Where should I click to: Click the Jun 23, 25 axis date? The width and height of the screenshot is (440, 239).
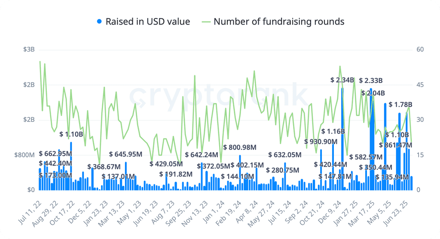point(396,213)
